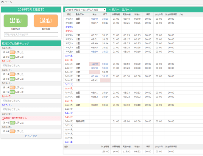Go to the next month via 翌月へ

[x=127, y=10]
